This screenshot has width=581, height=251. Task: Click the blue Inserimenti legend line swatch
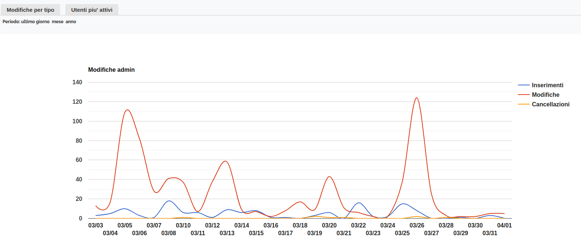pos(523,85)
